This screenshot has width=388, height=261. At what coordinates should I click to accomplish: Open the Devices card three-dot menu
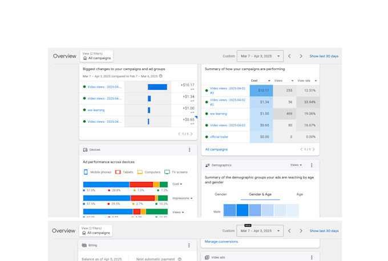coord(189,150)
